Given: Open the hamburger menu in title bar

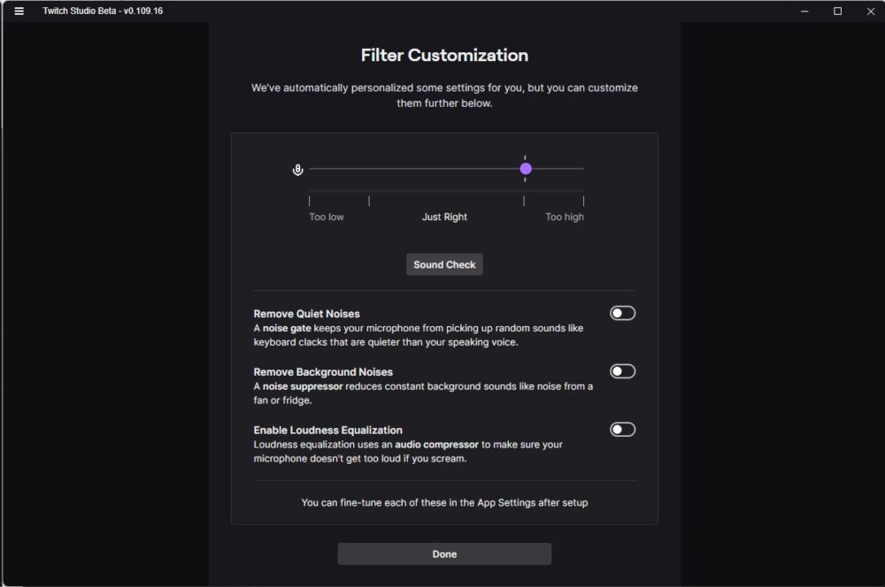Looking at the screenshot, I should tap(19, 11).
